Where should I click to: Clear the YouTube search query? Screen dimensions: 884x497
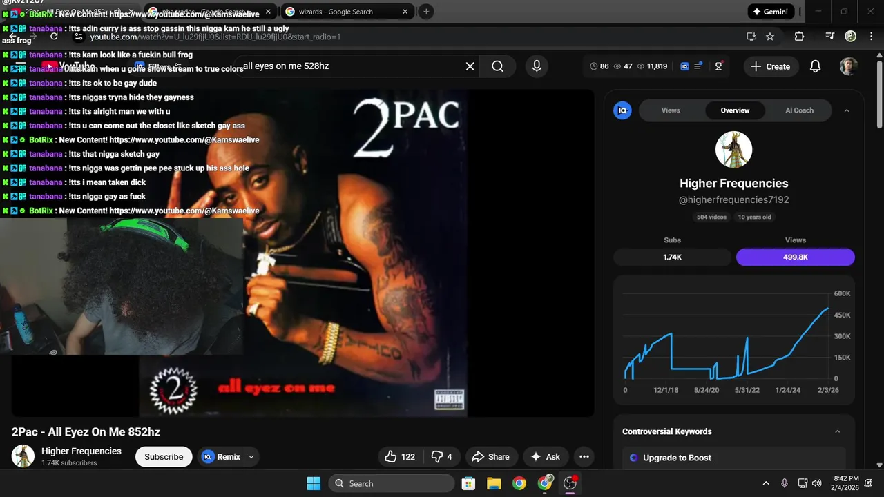(470, 66)
